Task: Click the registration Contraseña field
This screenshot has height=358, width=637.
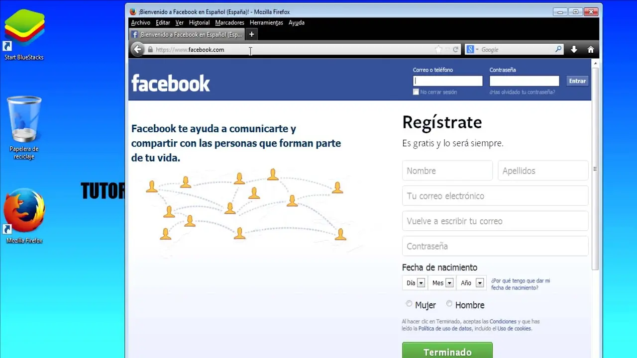Action: [495, 246]
